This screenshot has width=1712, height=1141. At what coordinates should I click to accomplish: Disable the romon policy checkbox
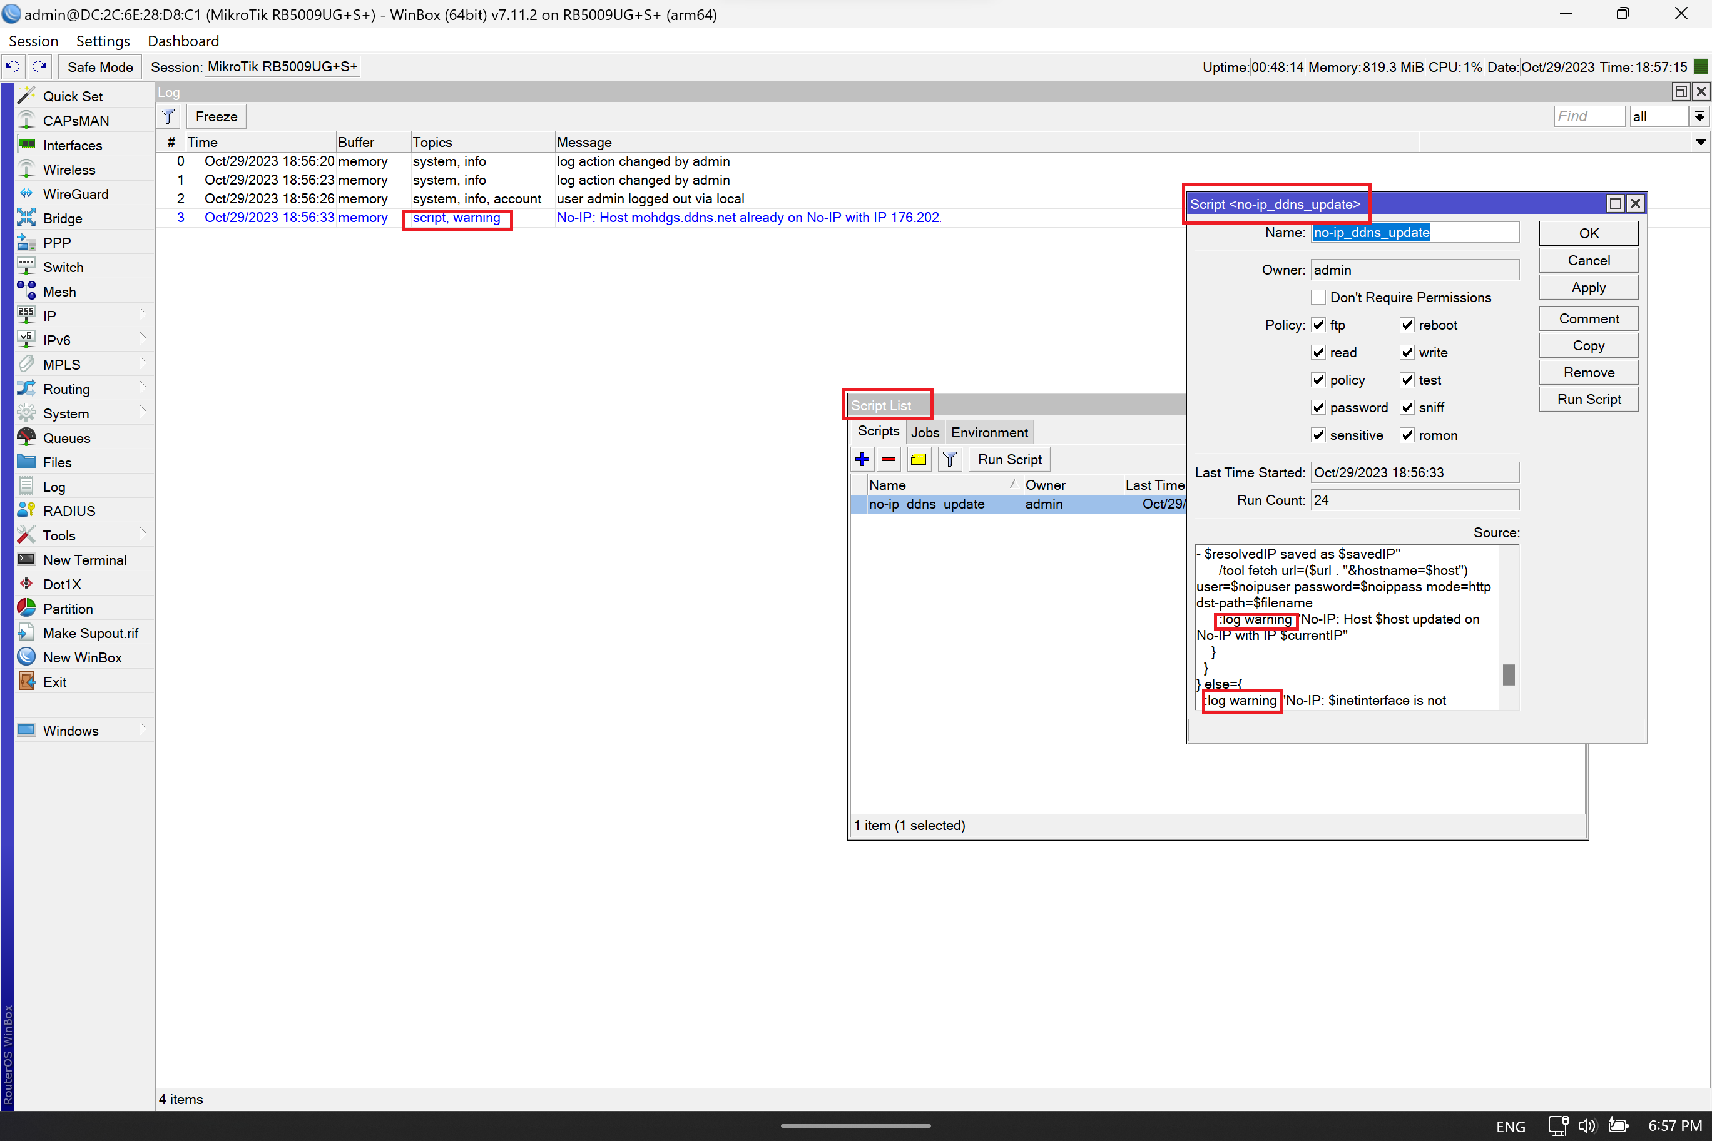pos(1406,434)
